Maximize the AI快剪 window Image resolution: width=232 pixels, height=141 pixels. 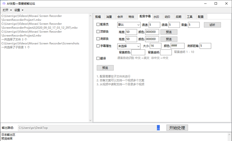pyautogui.click(x=216, y=3)
